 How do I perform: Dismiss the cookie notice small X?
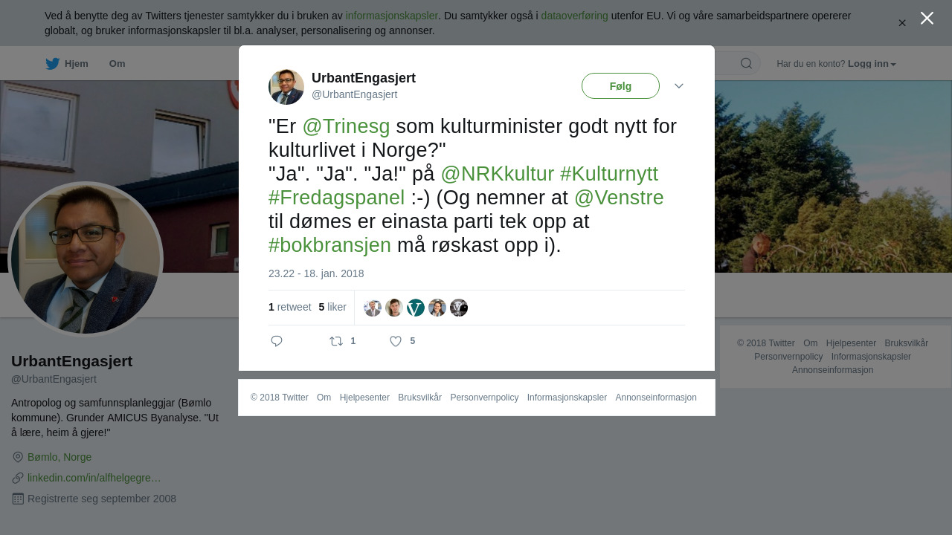coord(902,23)
